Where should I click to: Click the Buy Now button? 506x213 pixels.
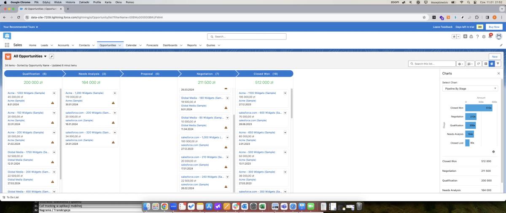[x=494, y=27]
